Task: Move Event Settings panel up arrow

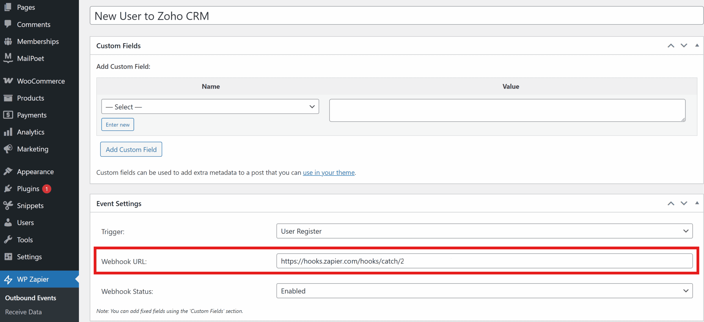Action: [x=671, y=203]
